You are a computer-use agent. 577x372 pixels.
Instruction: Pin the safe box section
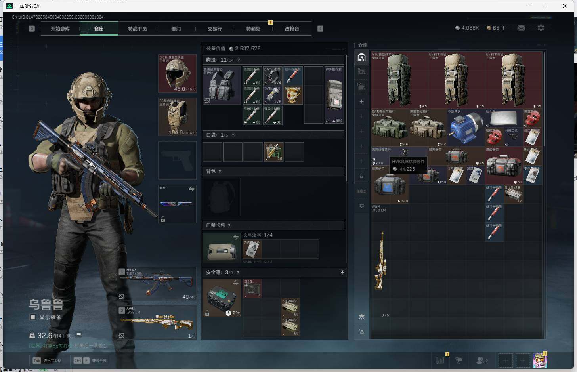(x=342, y=273)
